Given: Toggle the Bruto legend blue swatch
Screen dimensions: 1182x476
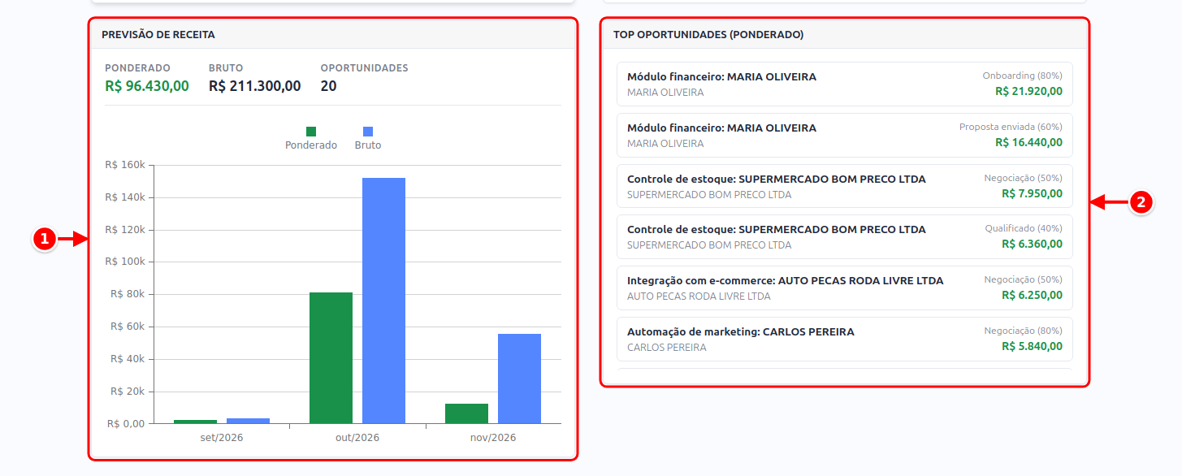Looking at the screenshot, I should (x=368, y=132).
